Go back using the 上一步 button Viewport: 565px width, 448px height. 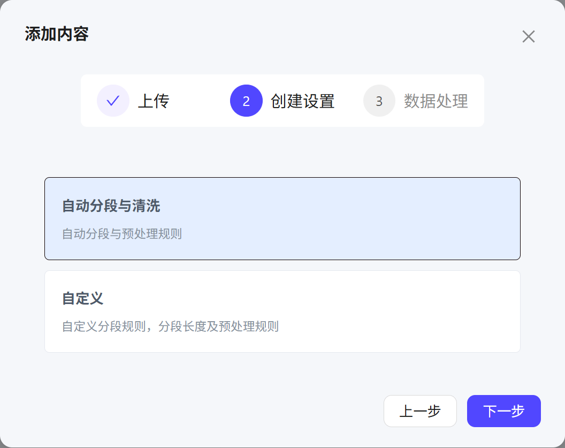[x=420, y=411]
